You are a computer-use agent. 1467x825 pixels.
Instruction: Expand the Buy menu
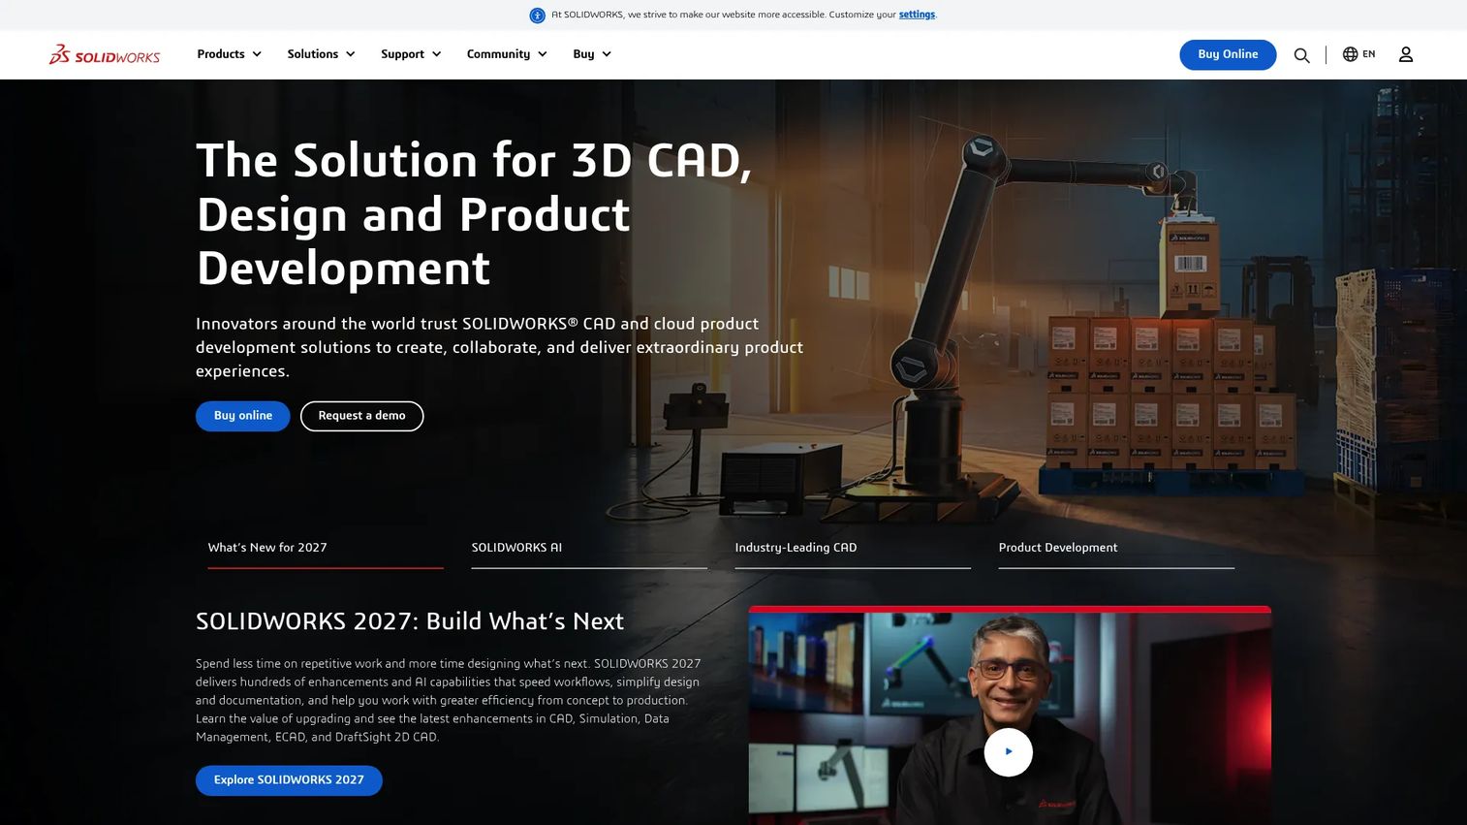592,54
